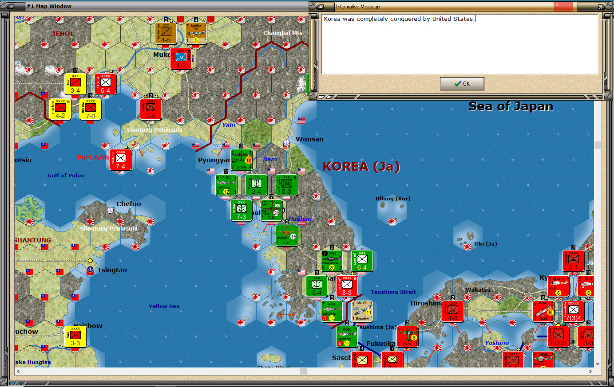Screen dimensions: 614x387
Task: Select the red 3-1 garrison unit
Action: point(574,261)
